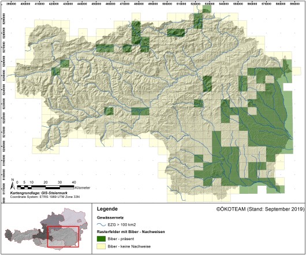This screenshot has width=306, height=255.
Task: Select the dark green Biber - präsent swatch
Action: [x=101, y=239]
